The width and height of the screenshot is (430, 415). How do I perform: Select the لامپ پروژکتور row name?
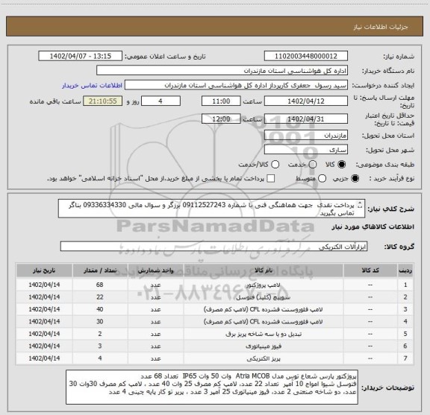pyautogui.click(x=264, y=285)
